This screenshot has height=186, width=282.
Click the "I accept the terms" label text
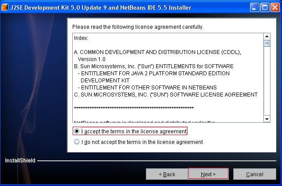coord(134,132)
